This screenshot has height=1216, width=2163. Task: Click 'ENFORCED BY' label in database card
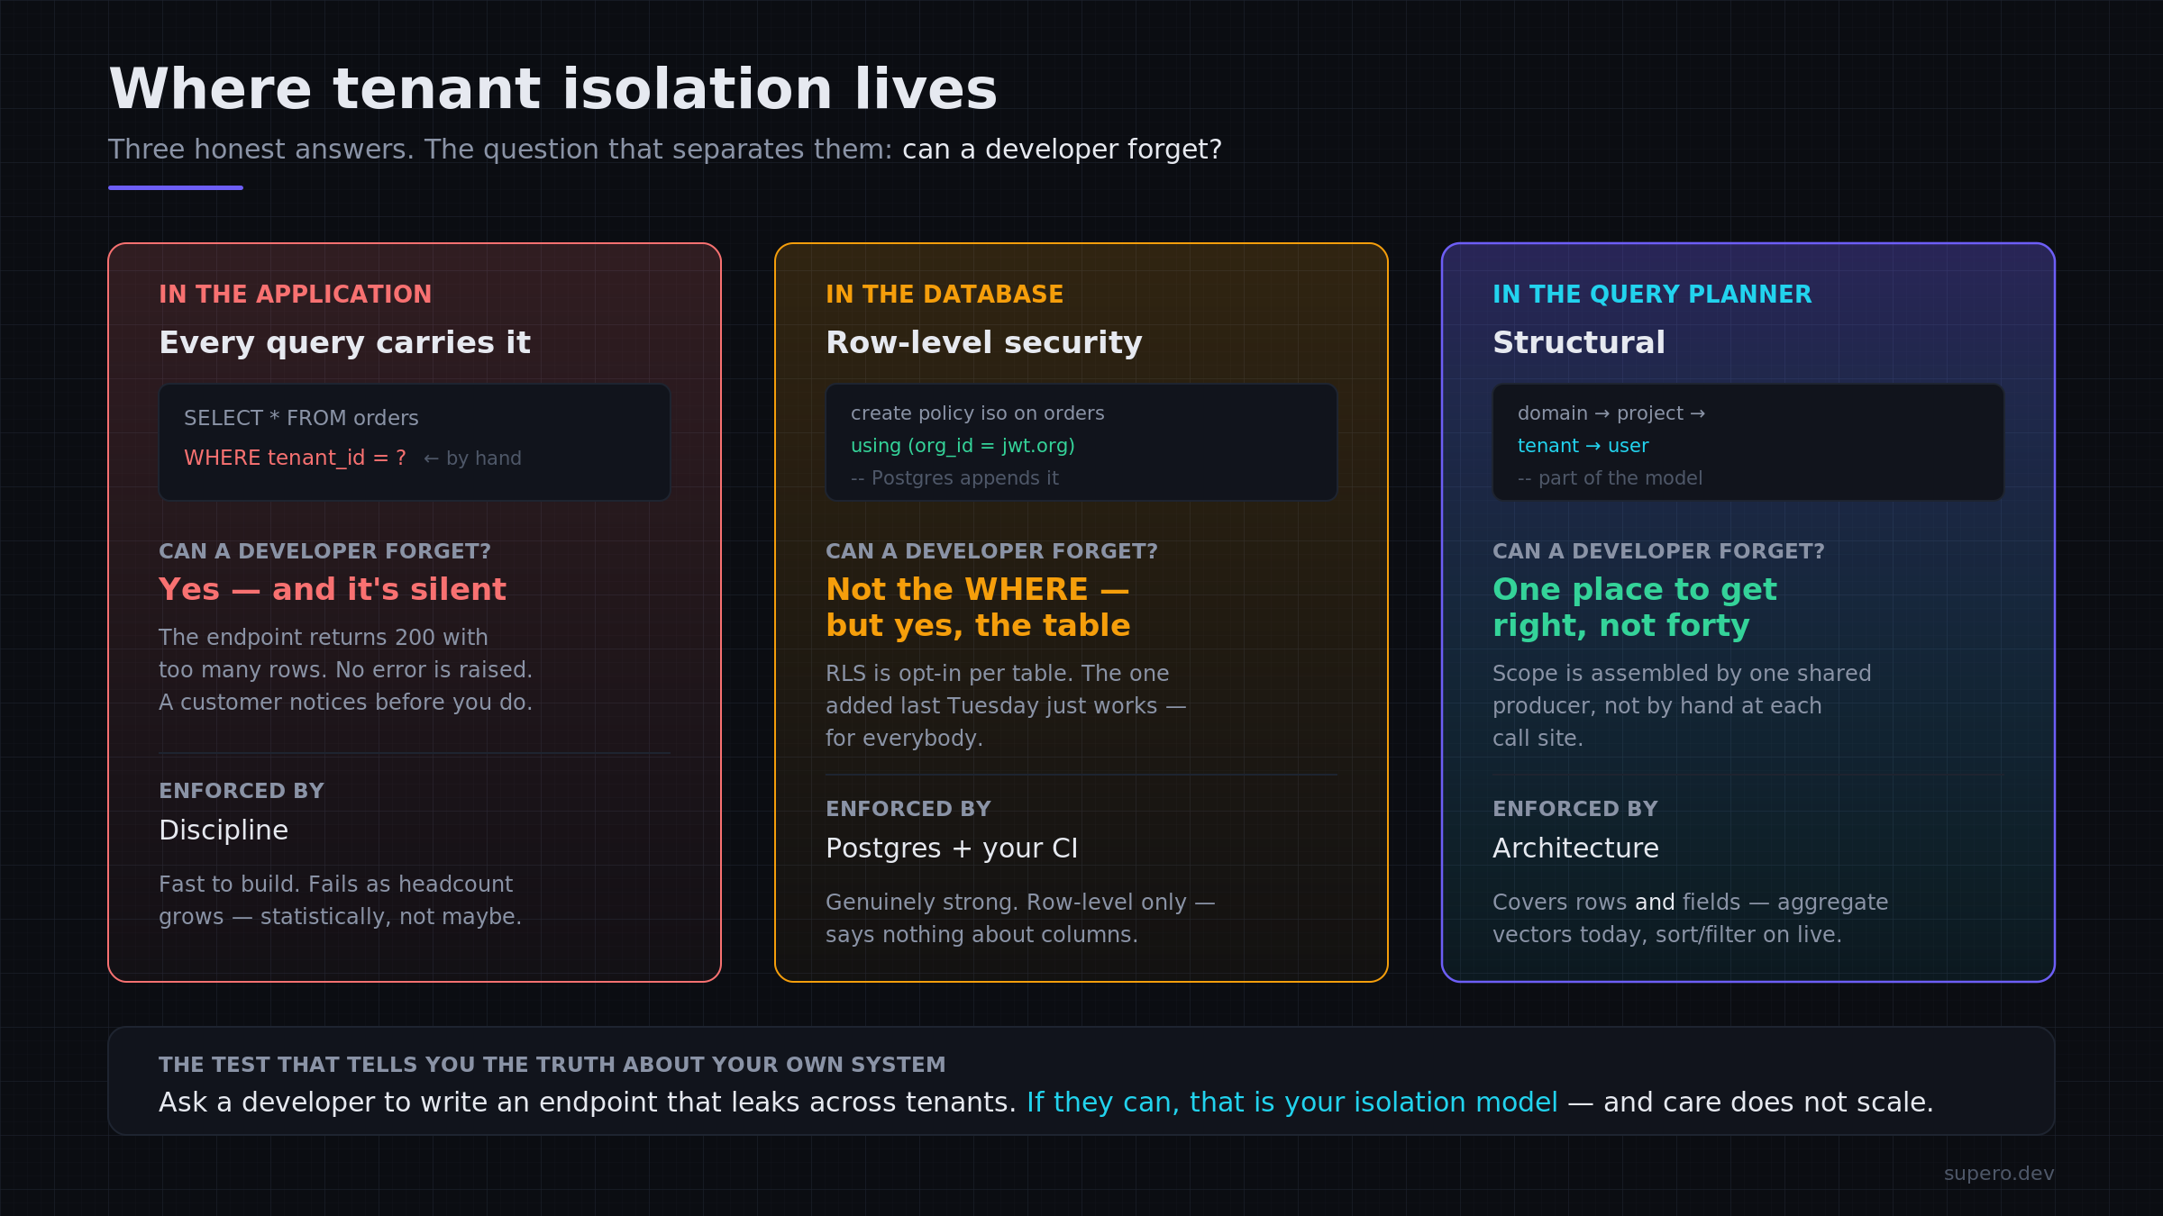908,809
